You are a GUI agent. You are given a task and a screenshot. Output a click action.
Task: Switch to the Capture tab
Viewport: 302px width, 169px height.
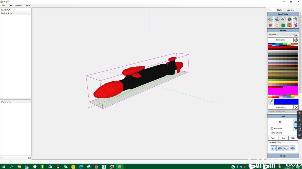click(290, 10)
